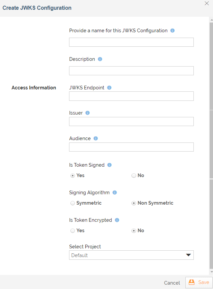Click the info icon beside Is Token Signed
The width and height of the screenshot is (213, 289).
[109, 165]
